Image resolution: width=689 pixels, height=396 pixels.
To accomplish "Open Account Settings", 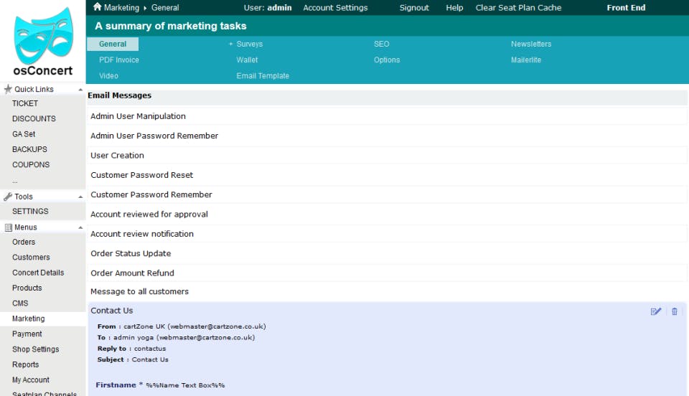I will pos(335,7).
